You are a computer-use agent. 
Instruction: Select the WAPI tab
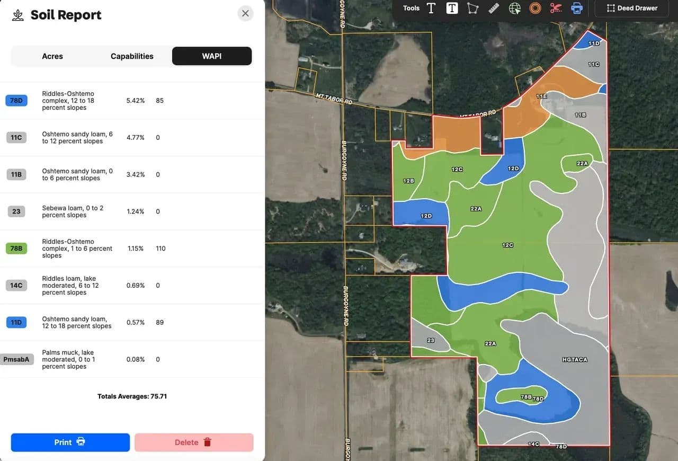[211, 56]
